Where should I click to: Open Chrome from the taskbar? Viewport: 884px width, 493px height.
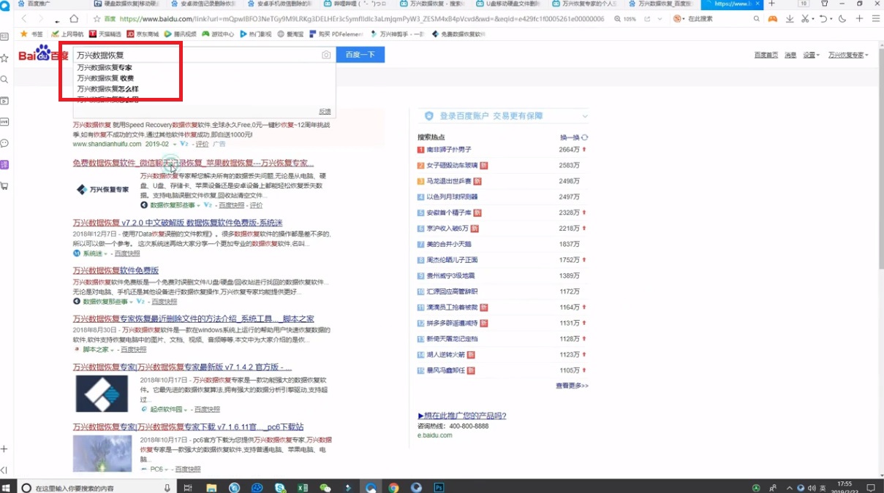click(x=393, y=487)
